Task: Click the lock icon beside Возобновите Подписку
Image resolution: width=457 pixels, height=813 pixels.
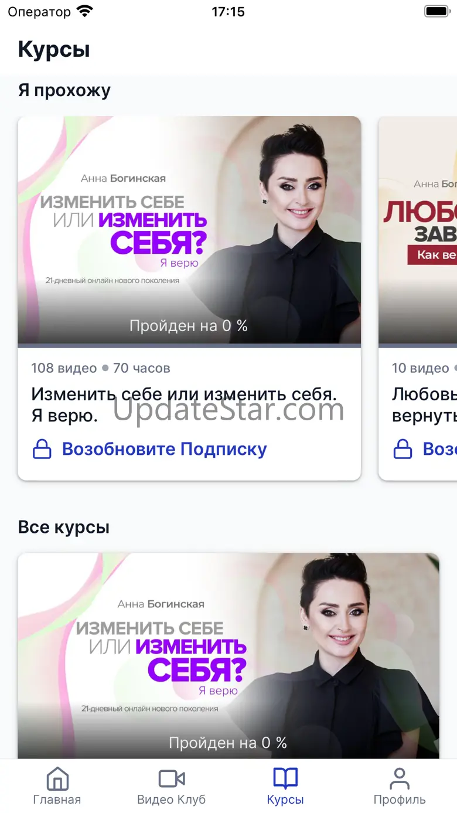Action: click(42, 449)
